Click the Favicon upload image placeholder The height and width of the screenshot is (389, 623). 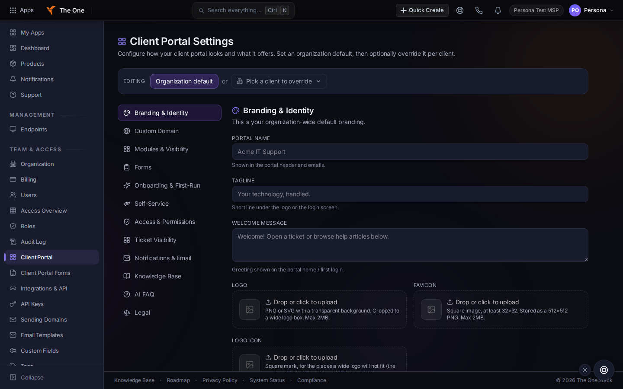[431, 309]
